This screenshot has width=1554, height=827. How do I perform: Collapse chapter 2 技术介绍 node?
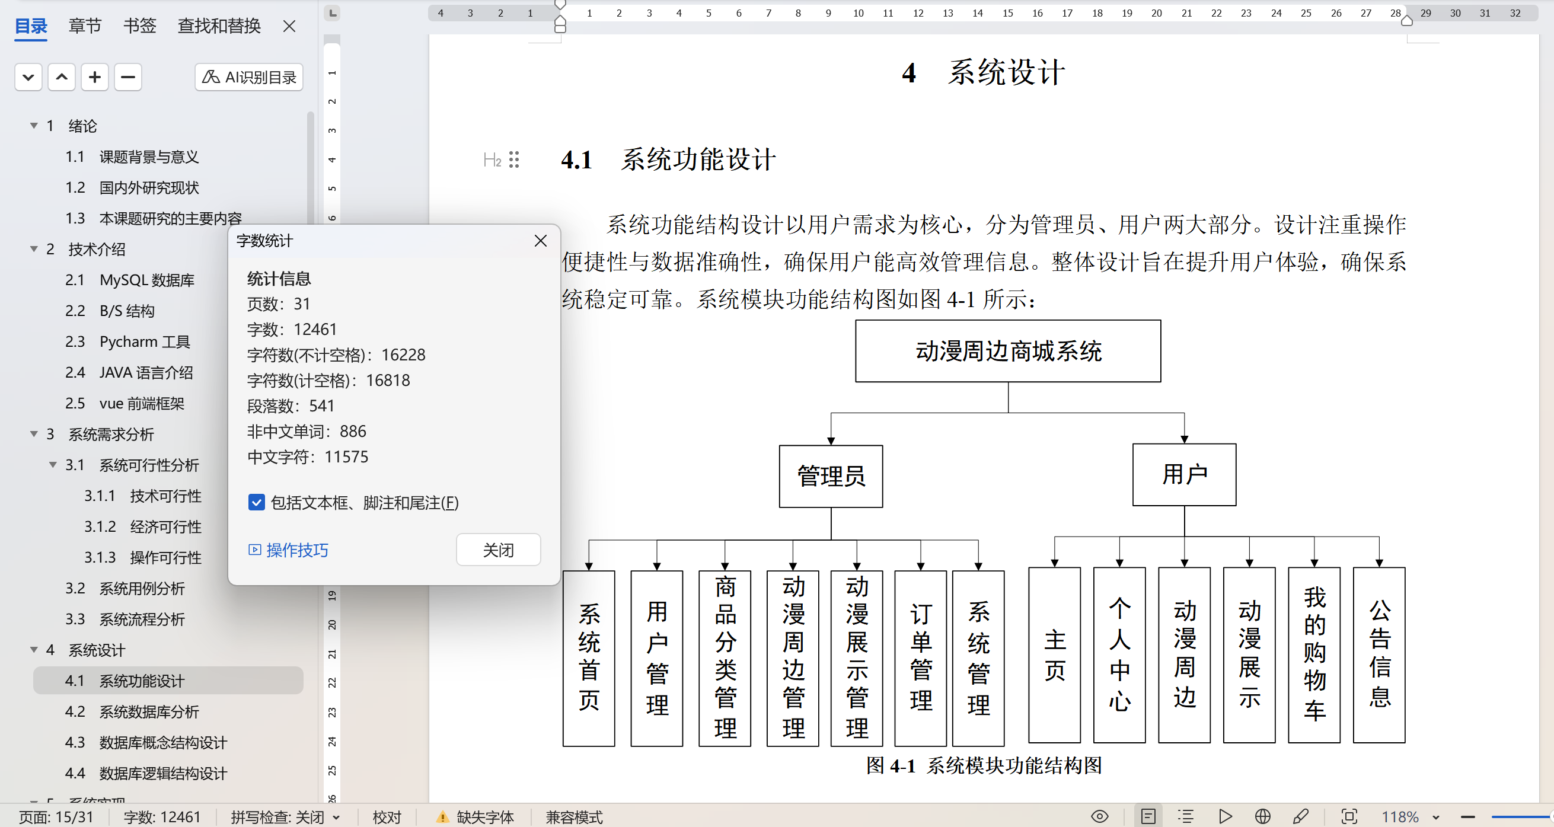click(x=34, y=249)
